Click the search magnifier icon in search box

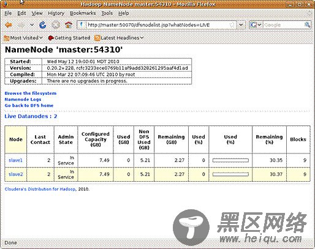point(307,25)
